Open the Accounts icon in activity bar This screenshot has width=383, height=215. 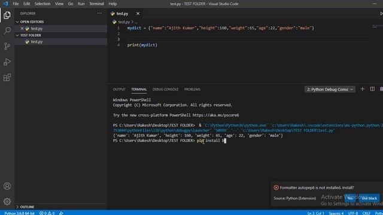pos(7,186)
